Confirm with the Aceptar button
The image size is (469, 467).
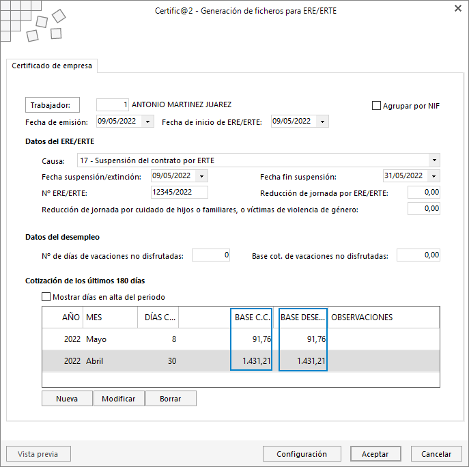click(375, 454)
